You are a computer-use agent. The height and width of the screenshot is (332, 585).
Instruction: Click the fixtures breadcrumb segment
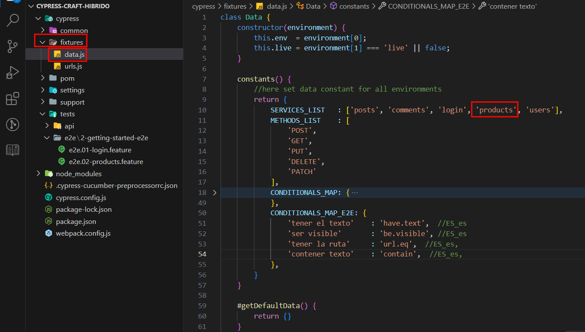235,6
